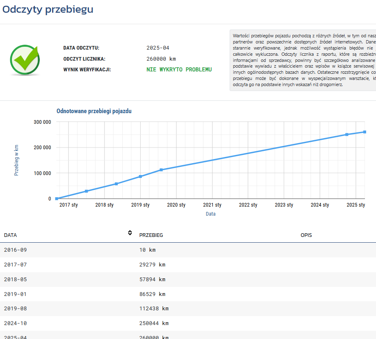Click the 2024-10 data point on chart
376x339 pixels.
pyautogui.click(x=347, y=134)
